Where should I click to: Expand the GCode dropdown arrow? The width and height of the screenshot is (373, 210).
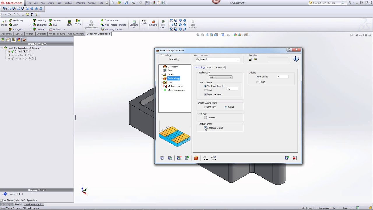(144, 30)
